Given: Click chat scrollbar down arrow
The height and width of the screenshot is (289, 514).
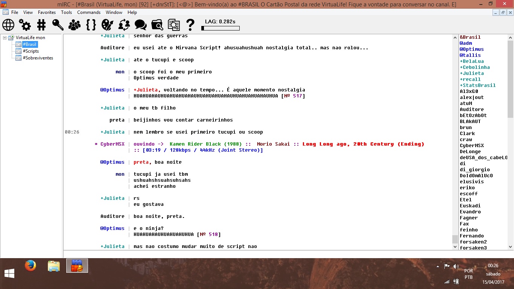Looking at the screenshot, I should point(455,247).
